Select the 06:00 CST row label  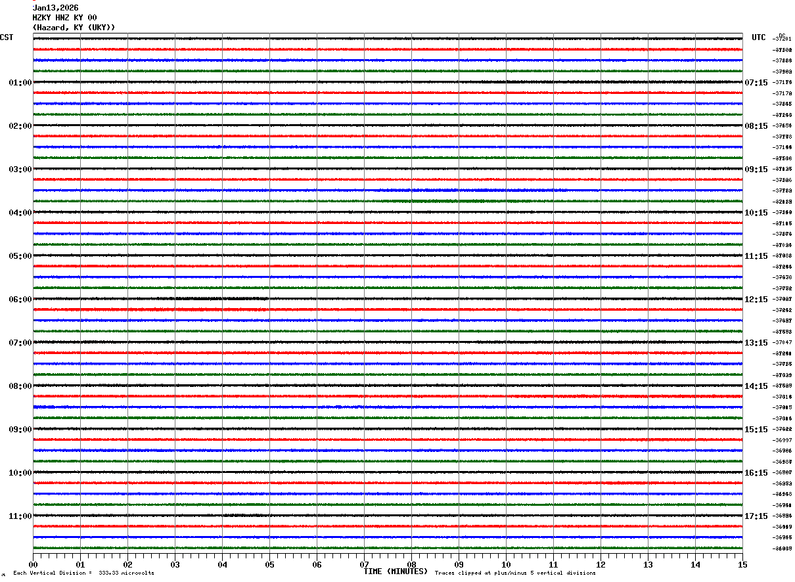pos(20,300)
